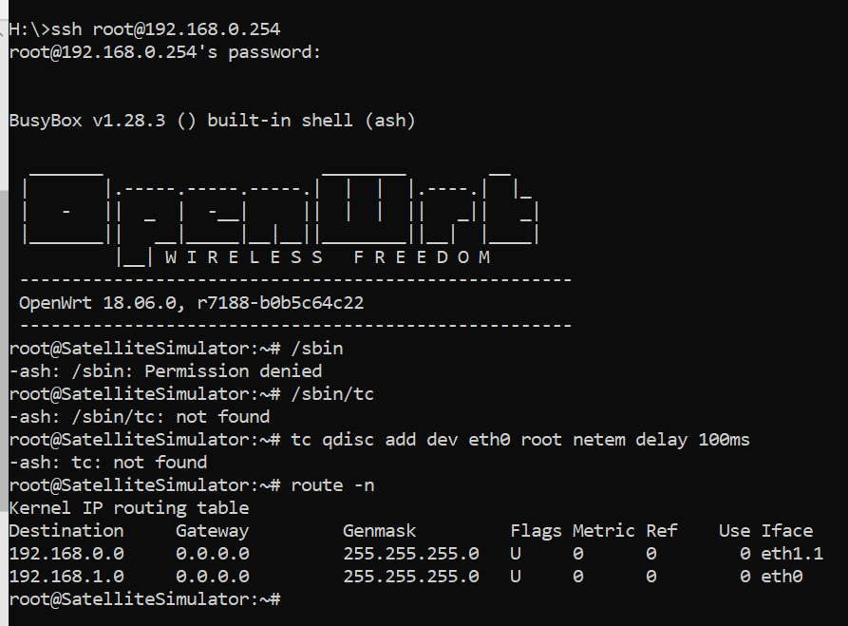Select the BusyBox v1.28.3 banner line

212,120
